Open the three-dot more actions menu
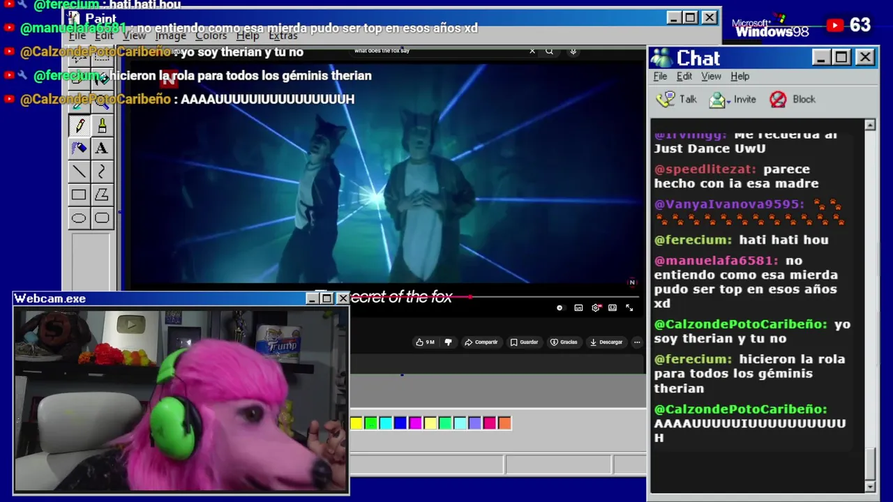Image resolution: width=893 pixels, height=502 pixels. (637, 342)
